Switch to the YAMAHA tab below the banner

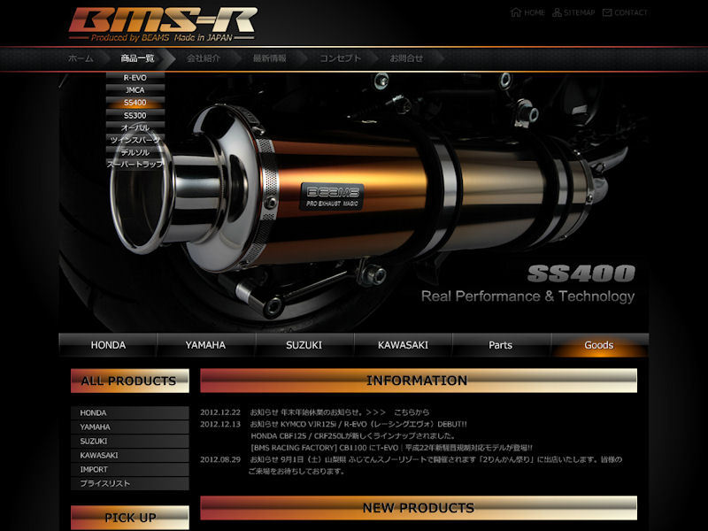(206, 345)
